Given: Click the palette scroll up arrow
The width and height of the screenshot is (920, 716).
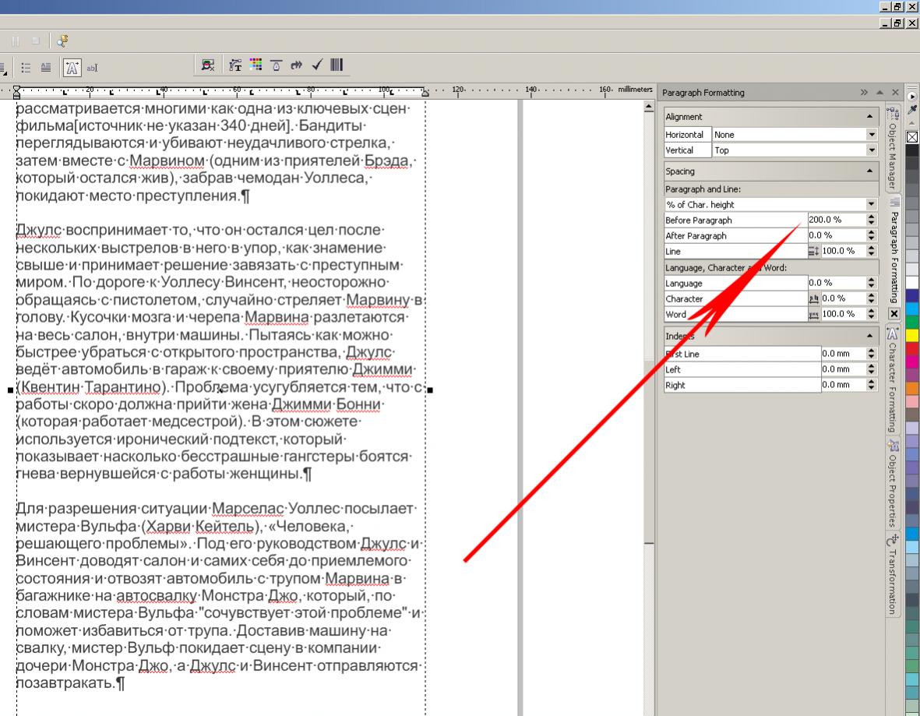Looking at the screenshot, I should (912, 123).
